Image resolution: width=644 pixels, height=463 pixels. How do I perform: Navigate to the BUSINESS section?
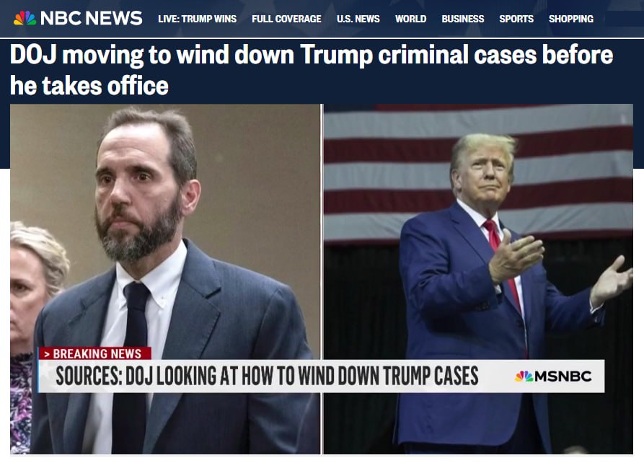pyautogui.click(x=463, y=19)
